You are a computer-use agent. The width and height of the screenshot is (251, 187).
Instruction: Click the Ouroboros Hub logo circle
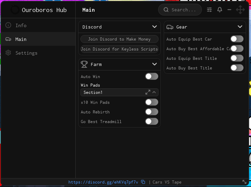click(x=15, y=10)
